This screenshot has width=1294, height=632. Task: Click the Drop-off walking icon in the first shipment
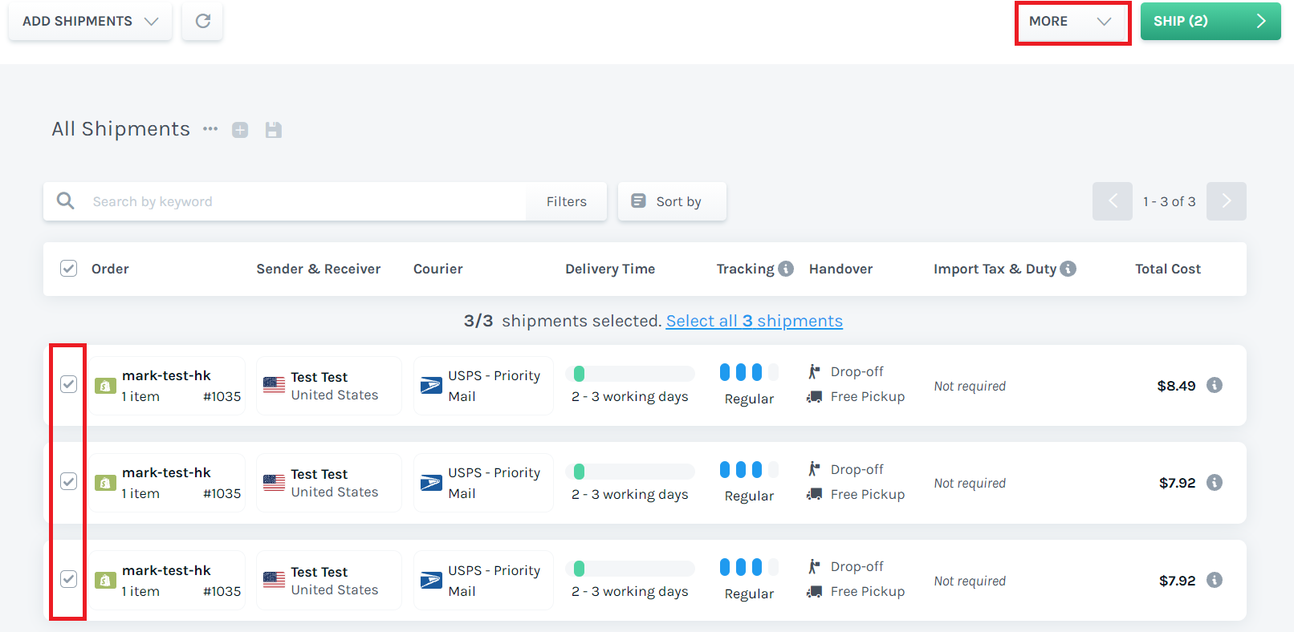coord(814,371)
